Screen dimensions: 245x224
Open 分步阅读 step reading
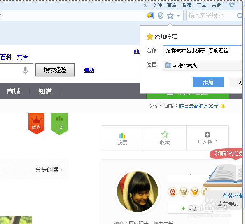pos(49,170)
